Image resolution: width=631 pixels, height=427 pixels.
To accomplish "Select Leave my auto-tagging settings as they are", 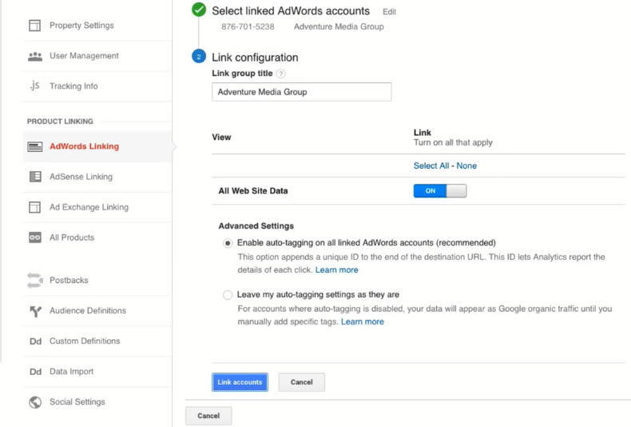I will click(228, 295).
